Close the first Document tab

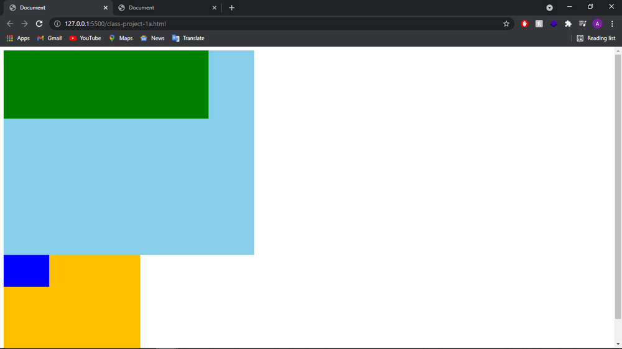(x=106, y=7)
